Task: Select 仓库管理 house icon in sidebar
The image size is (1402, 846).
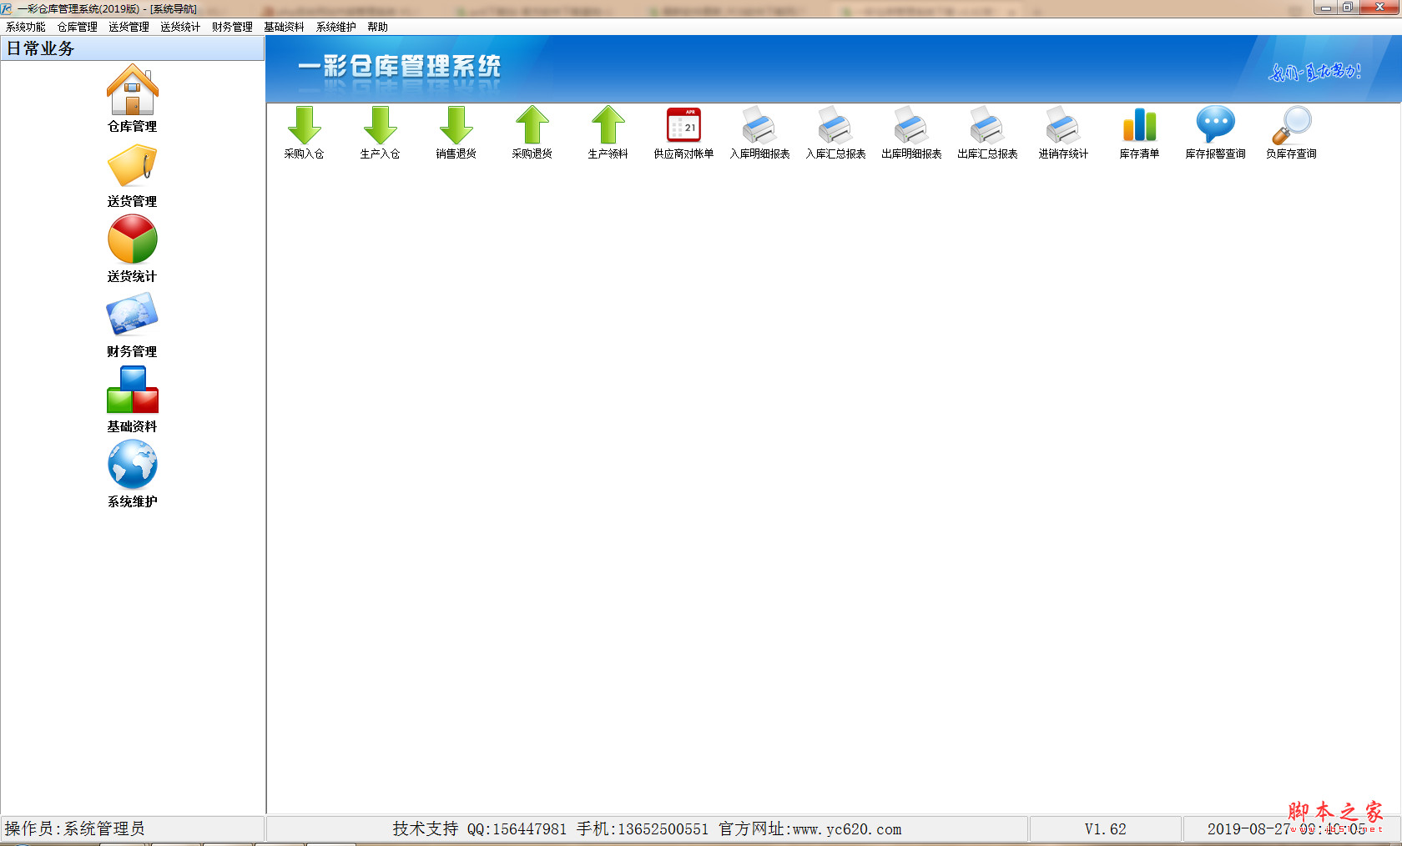Action: pyautogui.click(x=132, y=90)
